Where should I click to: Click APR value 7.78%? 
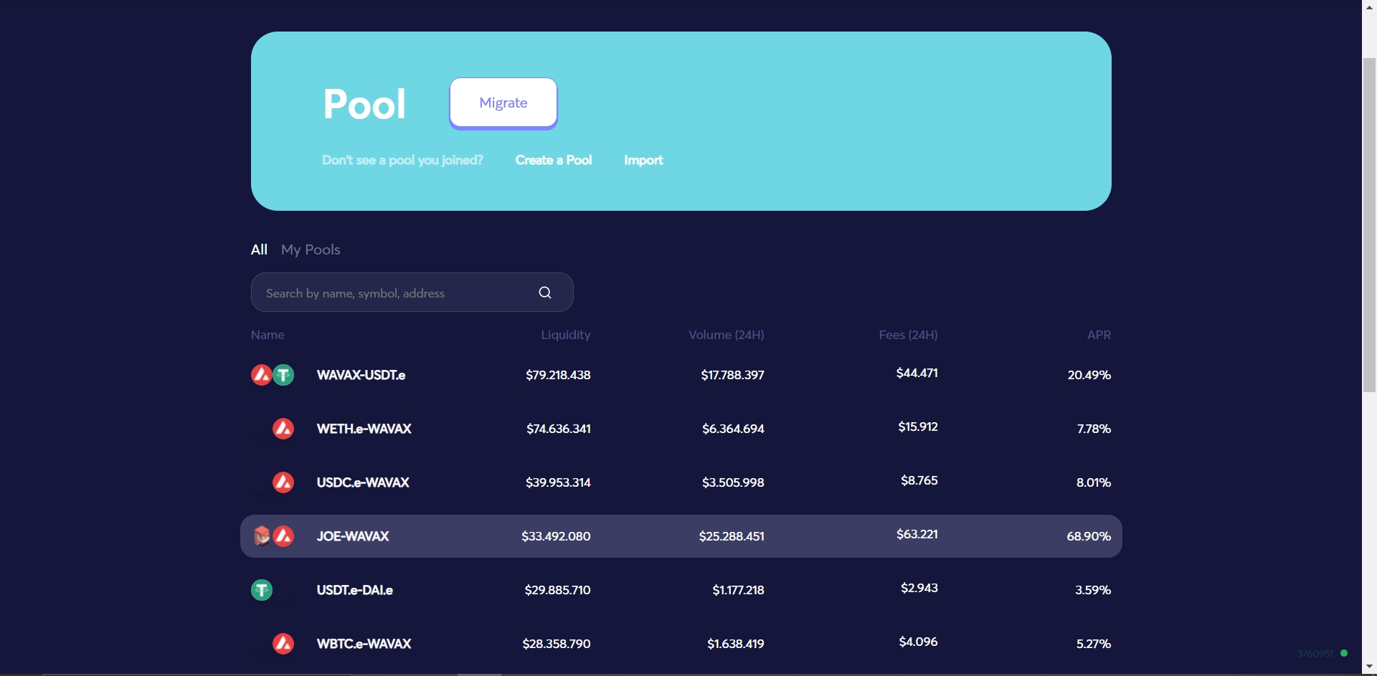pos(1094,429)
